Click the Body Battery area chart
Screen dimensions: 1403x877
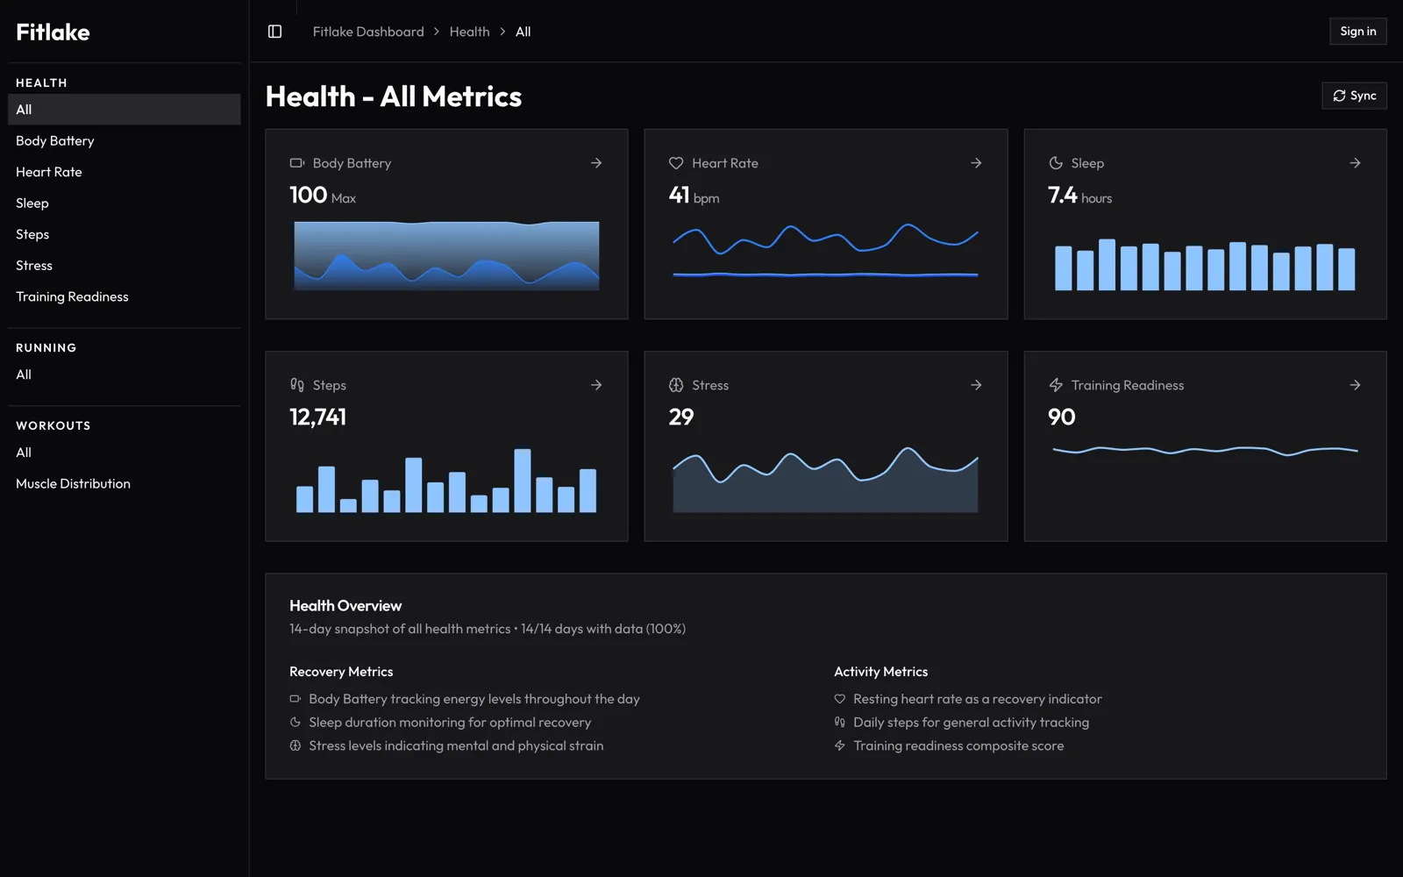click(x=446, y=255)
